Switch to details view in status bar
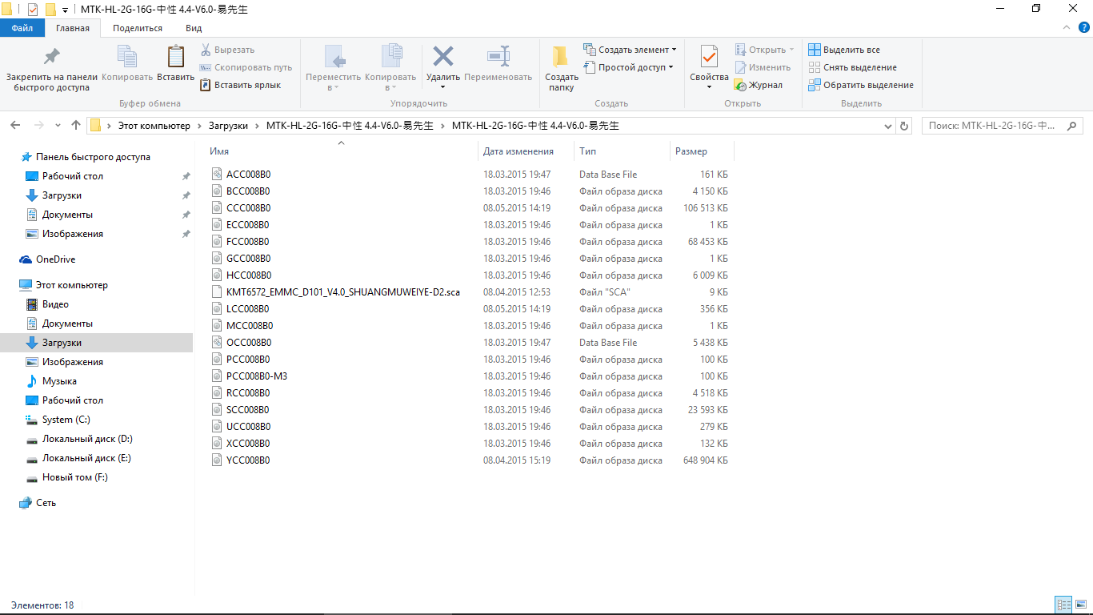The width and height of the screenshot is (1093, 615). 1063,605
